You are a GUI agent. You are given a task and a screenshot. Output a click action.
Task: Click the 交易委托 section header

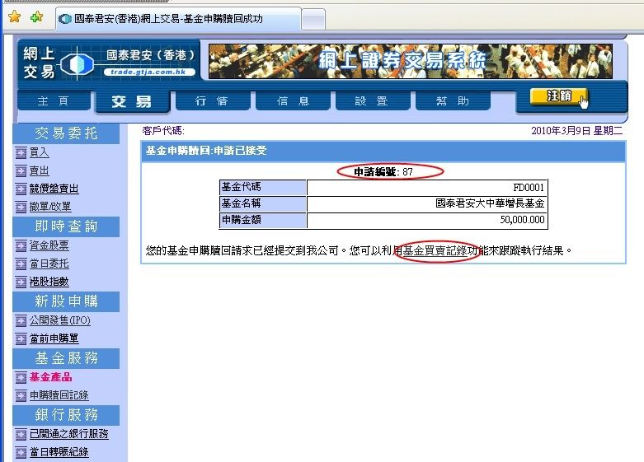66,133
